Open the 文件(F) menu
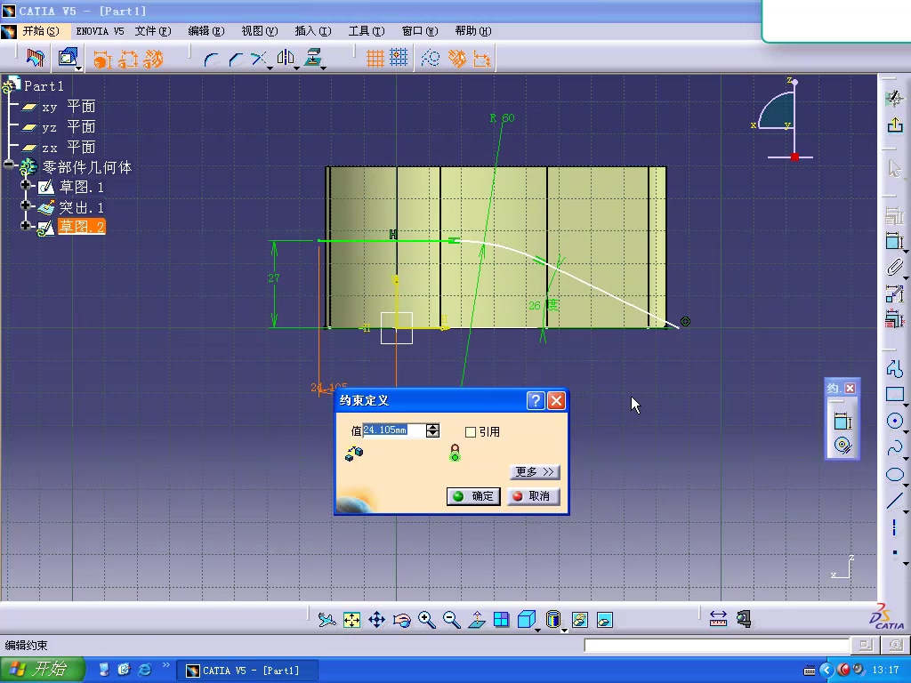The height and width of the screenshot is (683, 911). point(153,31)
